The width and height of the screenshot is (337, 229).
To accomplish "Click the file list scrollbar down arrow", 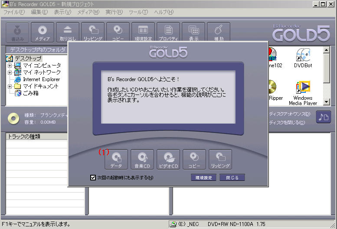I will [327, 102].
